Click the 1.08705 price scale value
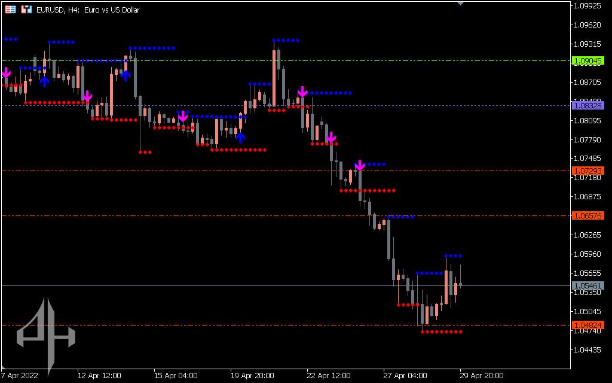This screenshot has width=612, height=383. 587,82
